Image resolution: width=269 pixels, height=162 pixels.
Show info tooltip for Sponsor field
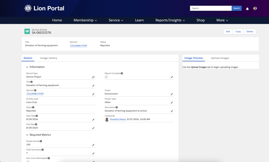[x=35, y=90]
